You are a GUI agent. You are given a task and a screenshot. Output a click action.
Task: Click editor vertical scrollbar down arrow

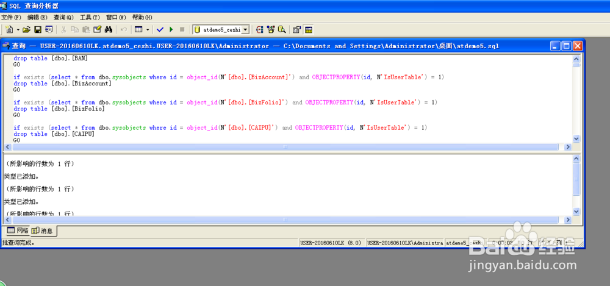576,139
